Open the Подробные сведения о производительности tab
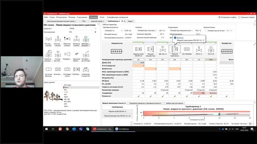The width and height of the screenshot is (257, 144). point(145,103)
